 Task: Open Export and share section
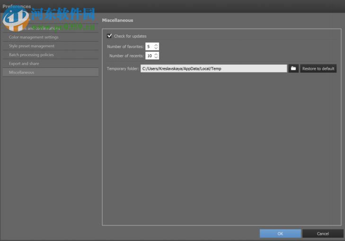point(51,63)
